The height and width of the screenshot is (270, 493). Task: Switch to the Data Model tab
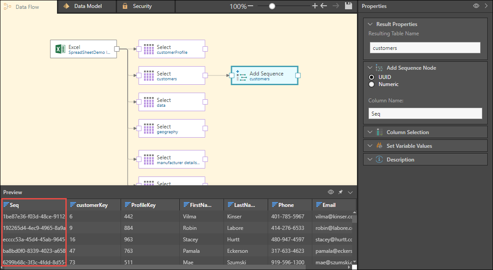(x=87, y=6)
